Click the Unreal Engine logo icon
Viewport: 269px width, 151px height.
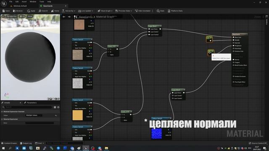point(4,4)
